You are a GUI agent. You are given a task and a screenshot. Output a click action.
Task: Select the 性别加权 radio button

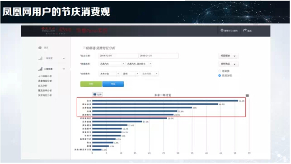click(220, 75)
